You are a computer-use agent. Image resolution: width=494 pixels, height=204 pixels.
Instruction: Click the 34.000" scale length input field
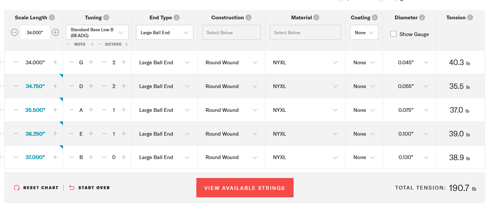click(x=35, y=32)
